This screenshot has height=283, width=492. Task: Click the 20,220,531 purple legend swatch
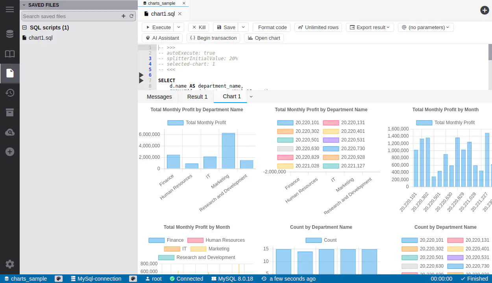click(x=331, y=140)
